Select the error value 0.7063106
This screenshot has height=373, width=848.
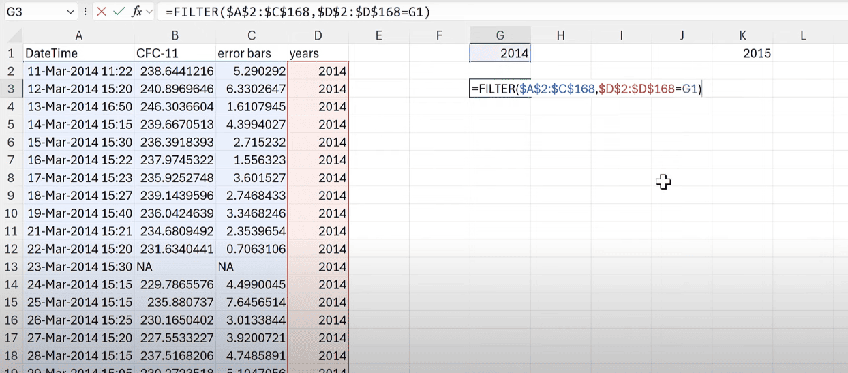[x=252, y=249]
